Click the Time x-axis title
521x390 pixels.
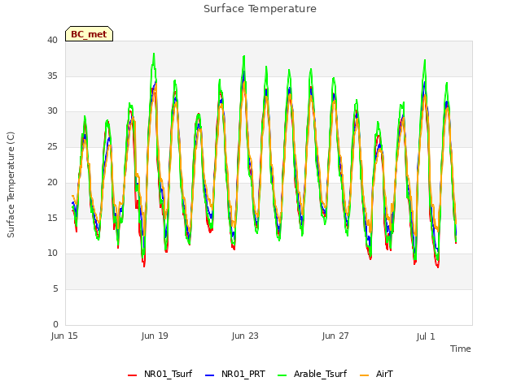click(461, 349)
